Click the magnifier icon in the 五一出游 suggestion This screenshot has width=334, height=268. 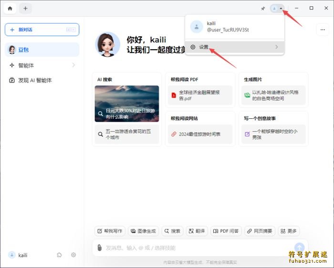pyautogui.click(x=100, y=134)
